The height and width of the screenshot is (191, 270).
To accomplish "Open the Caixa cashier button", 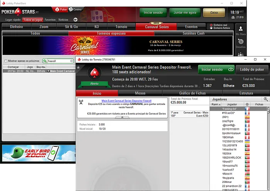I will point(214,13).
